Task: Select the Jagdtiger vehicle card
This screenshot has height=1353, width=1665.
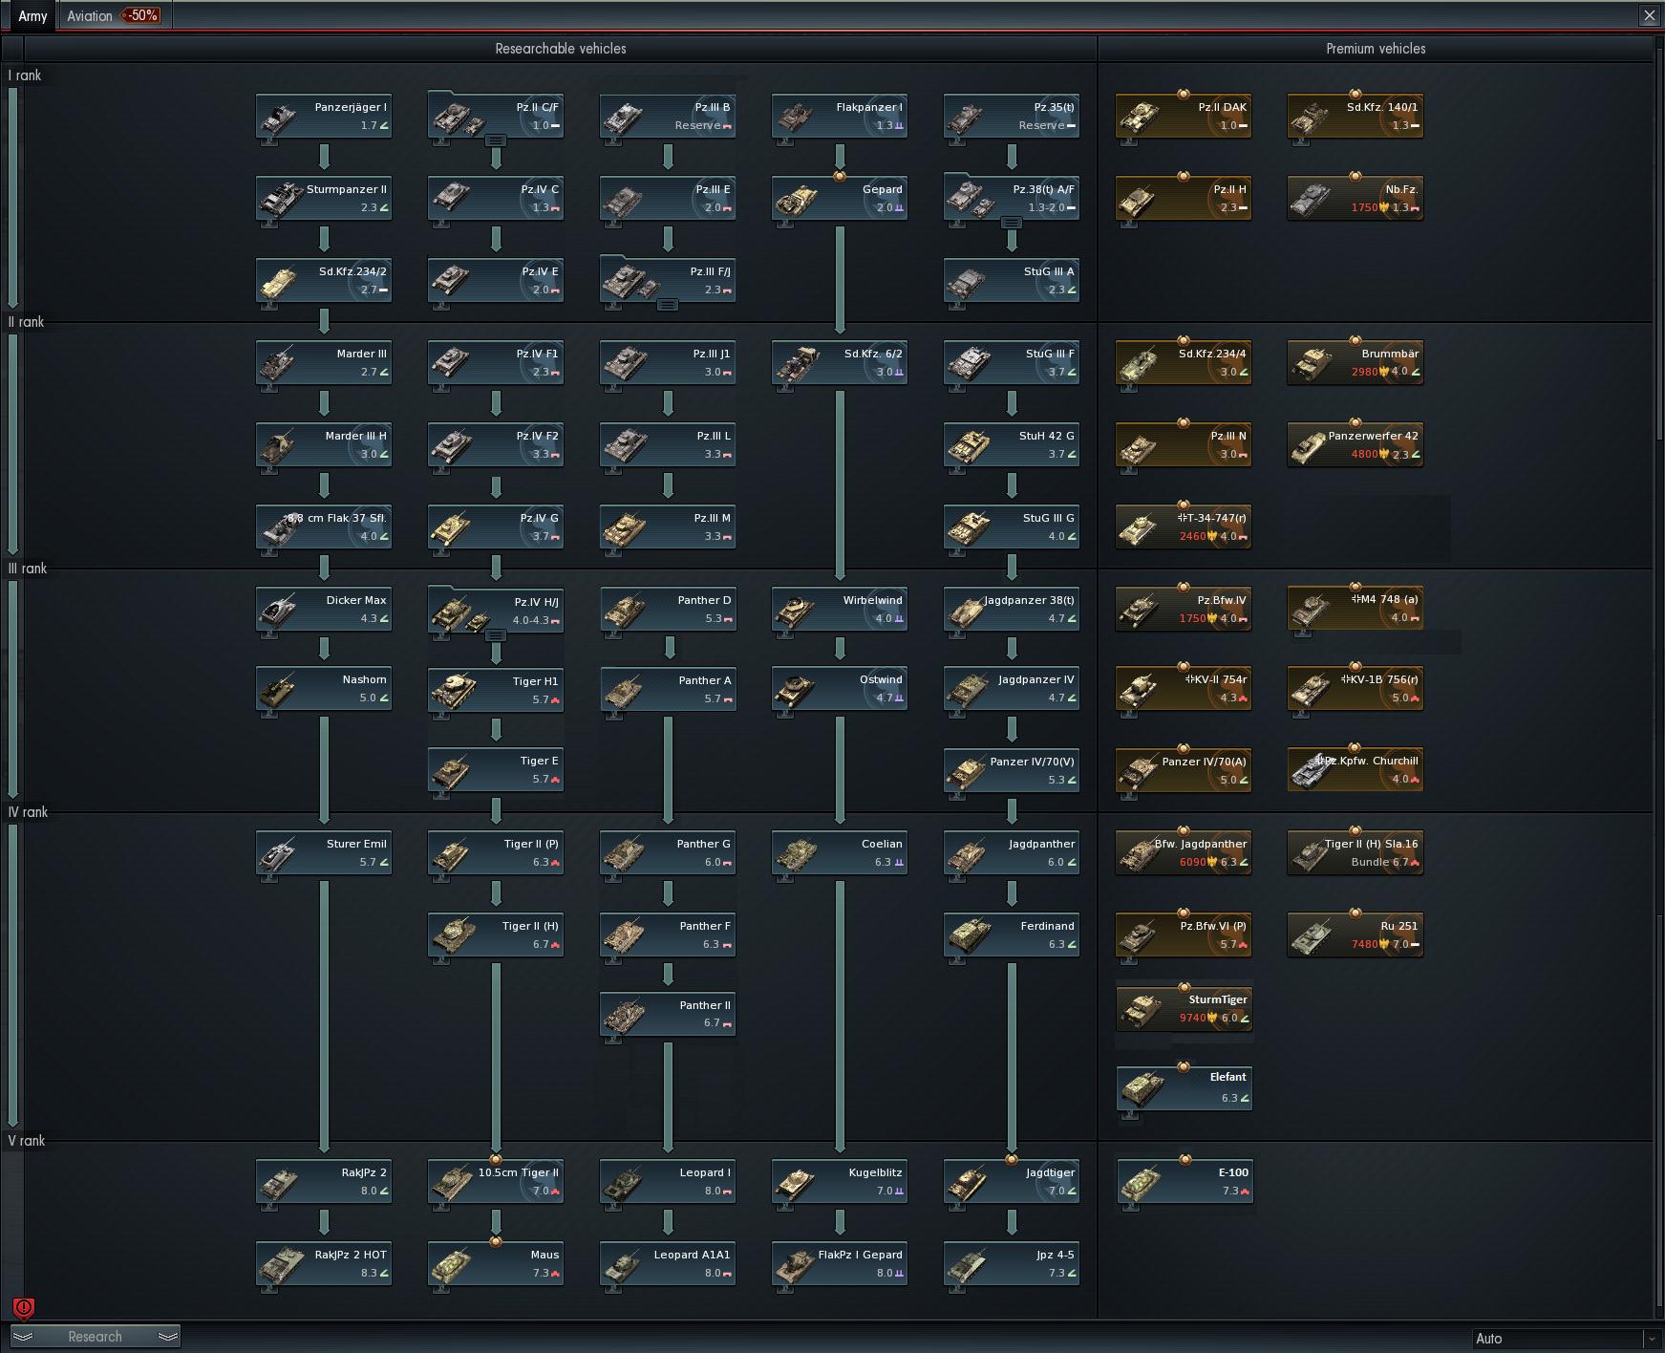Action: [1012, 1181]
